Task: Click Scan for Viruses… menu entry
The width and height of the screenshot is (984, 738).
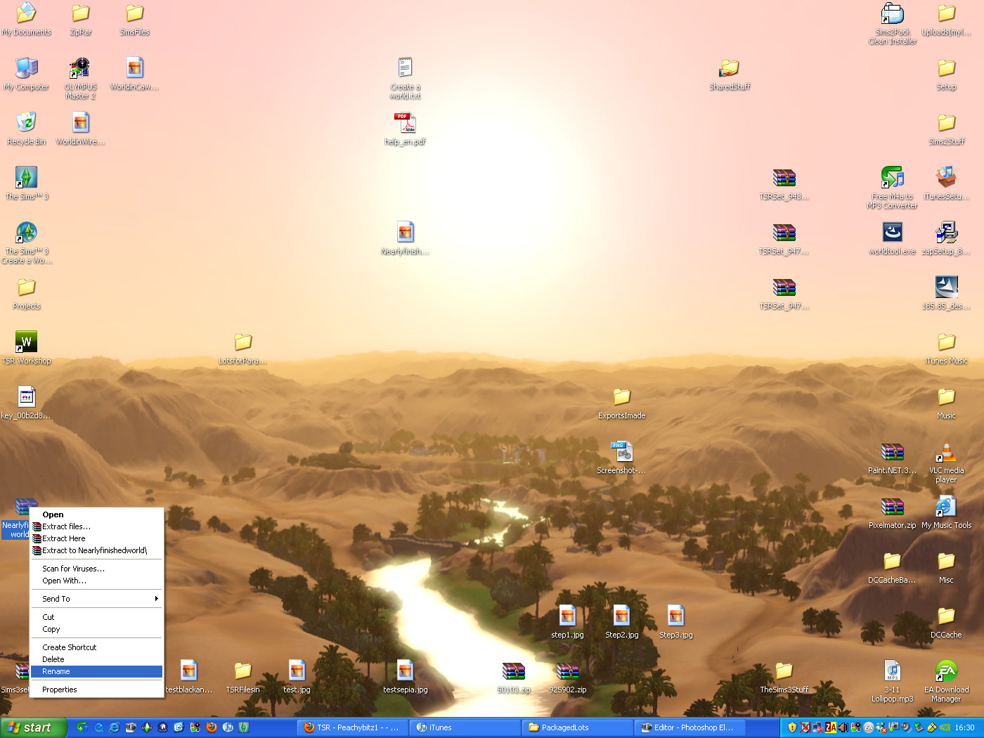Action: [x=73, y=569]
